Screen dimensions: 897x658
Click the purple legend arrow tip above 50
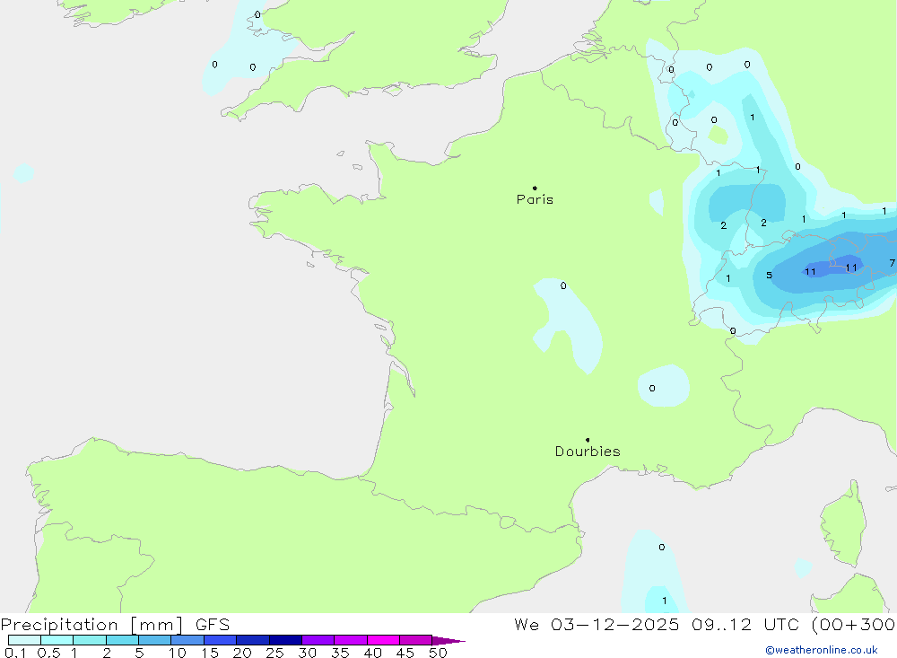pos(448,640)
